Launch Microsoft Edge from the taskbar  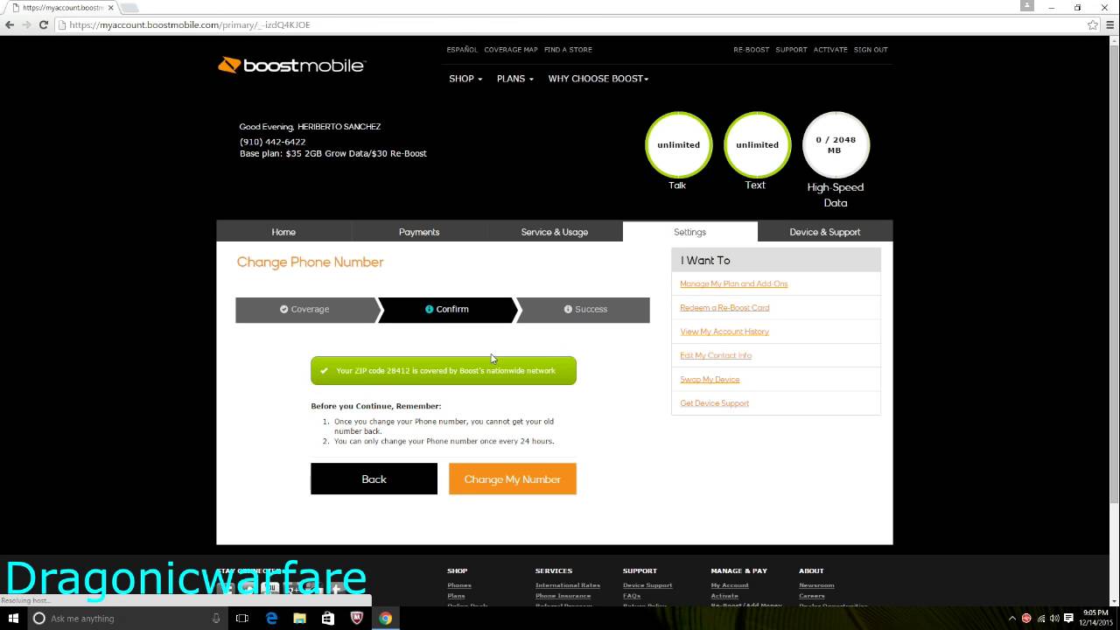point(271,619)
